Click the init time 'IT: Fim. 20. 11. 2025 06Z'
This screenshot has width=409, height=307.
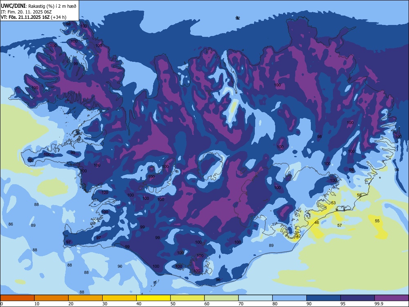pos(26,12)
